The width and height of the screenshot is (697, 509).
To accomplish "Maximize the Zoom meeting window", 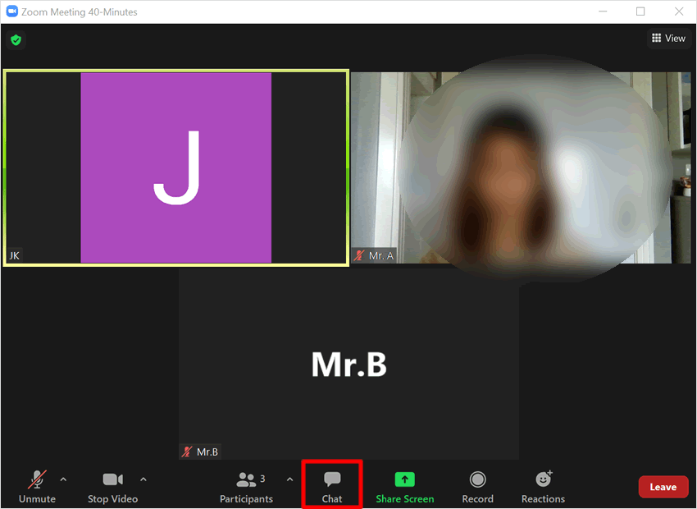I will pyautogui.click(x=640, y=11).
